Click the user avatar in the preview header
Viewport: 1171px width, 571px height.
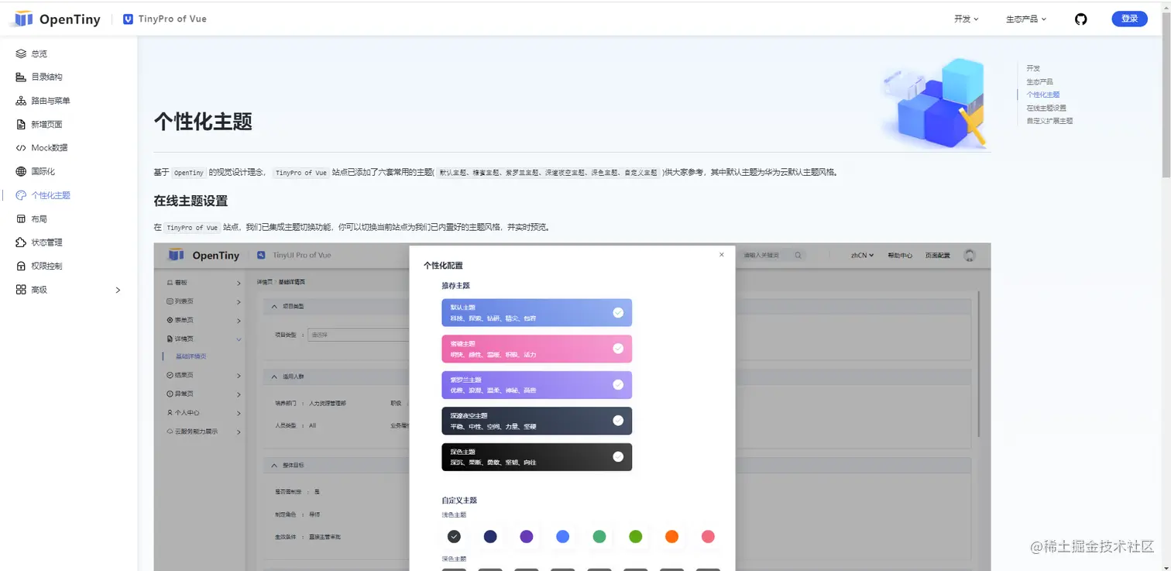969,255
